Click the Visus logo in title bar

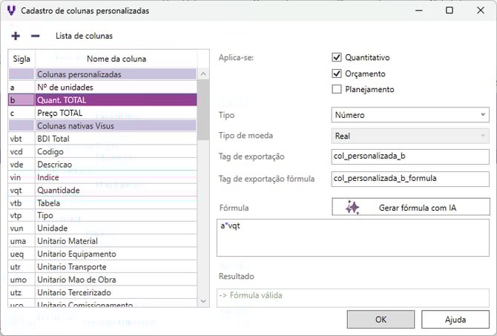(x=10, y=10)
